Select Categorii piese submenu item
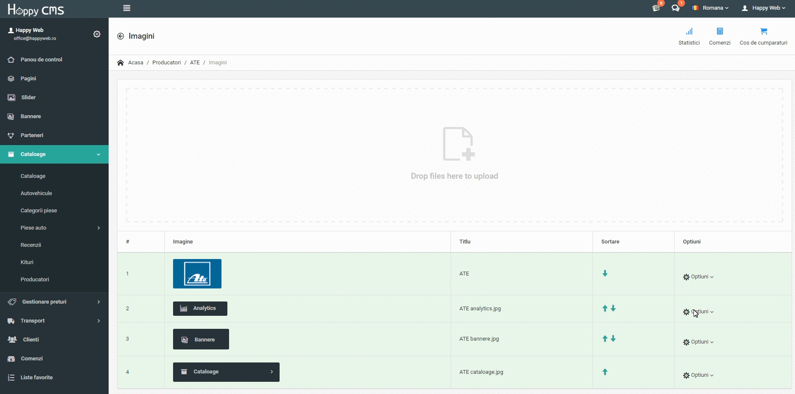Image resolution: width=795 pixels, height=394 pixels. point(54,211)
